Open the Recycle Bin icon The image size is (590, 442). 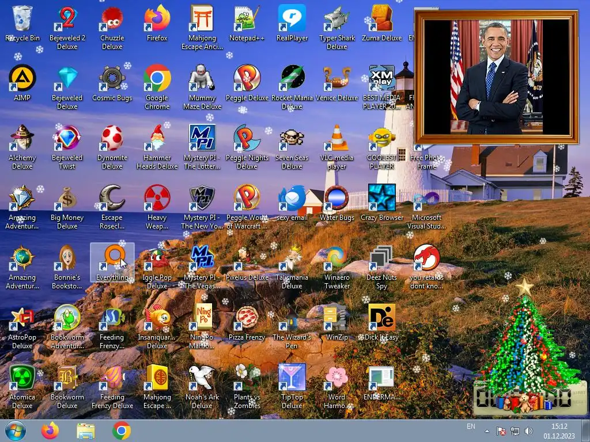[22, 18]
